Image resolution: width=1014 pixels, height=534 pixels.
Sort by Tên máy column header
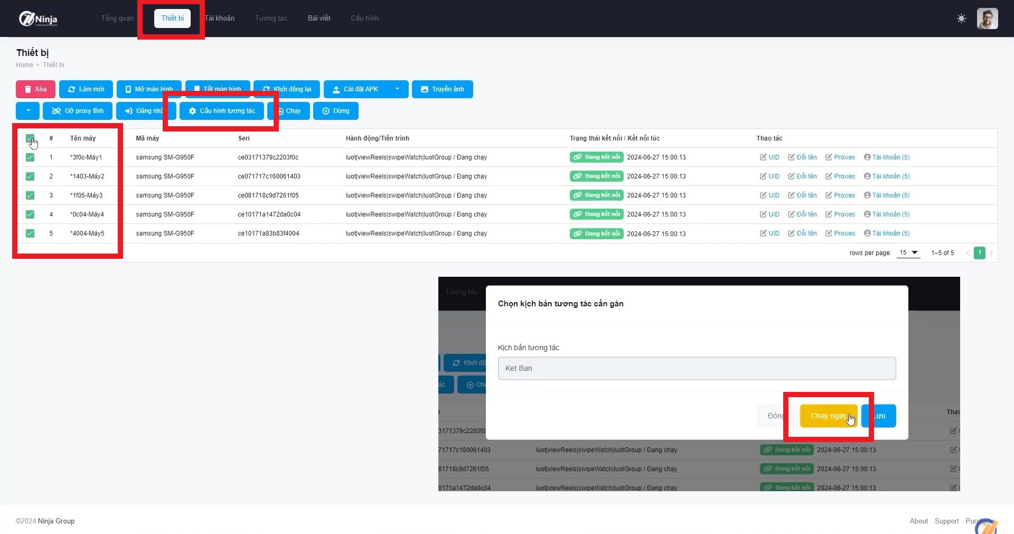(x=83, y=138)
